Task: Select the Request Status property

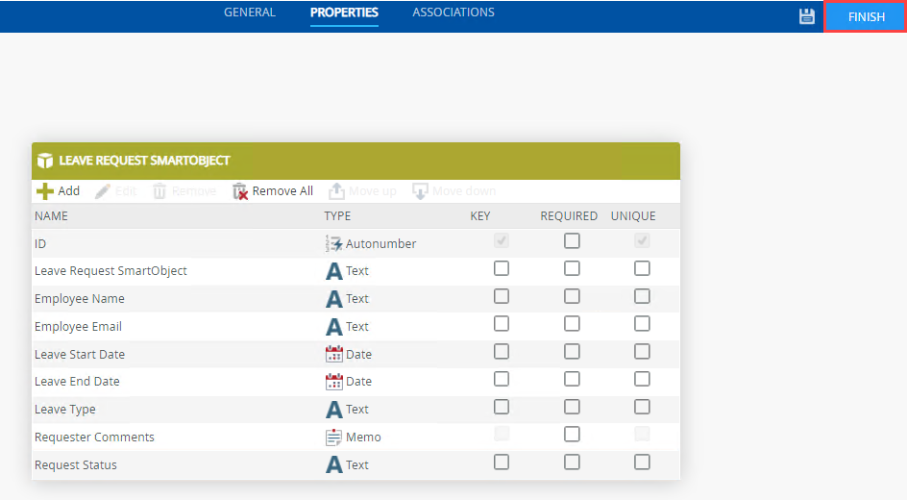Action: [75, 464]
